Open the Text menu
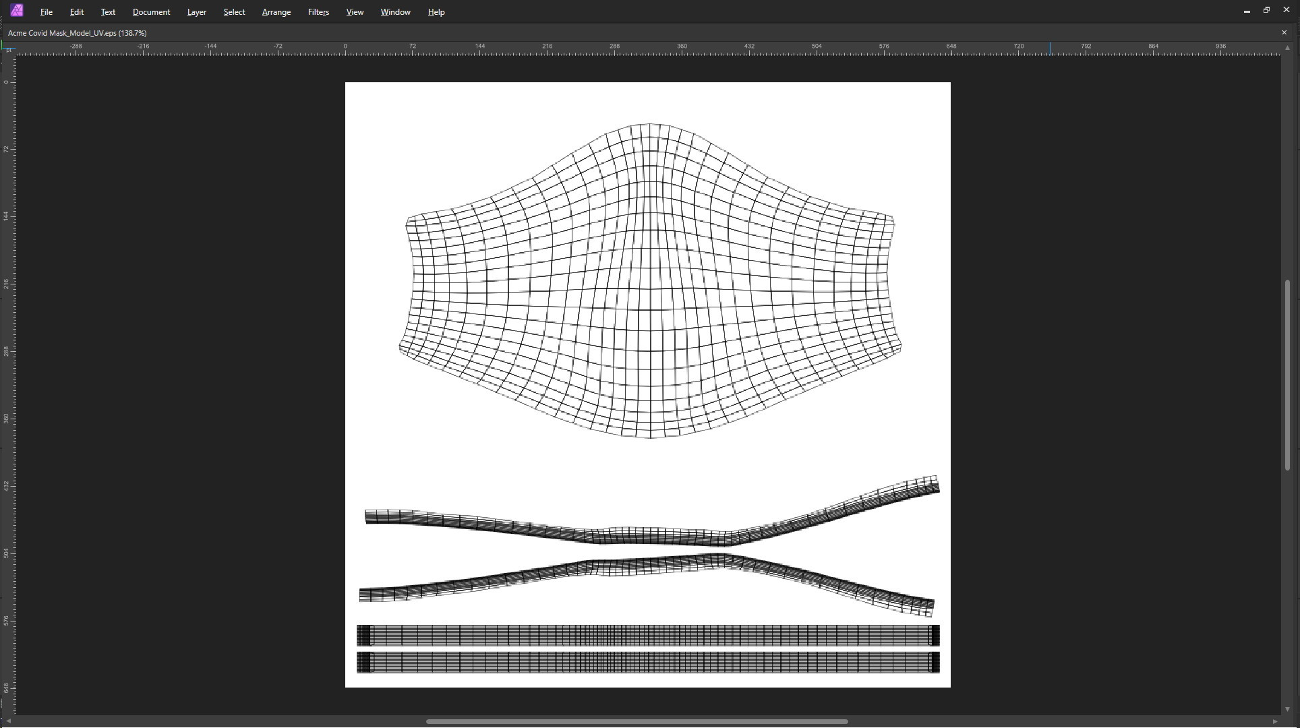This screenshot has height=728, width=1300. pyautogui.click(x=108, y=12)
